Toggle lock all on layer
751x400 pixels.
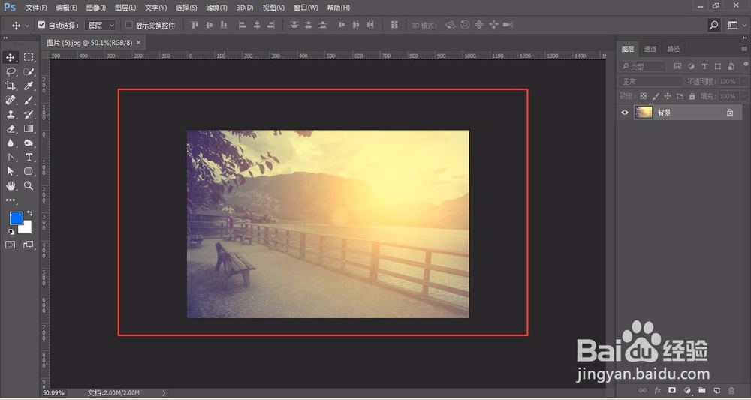click(x=692, y=96)
